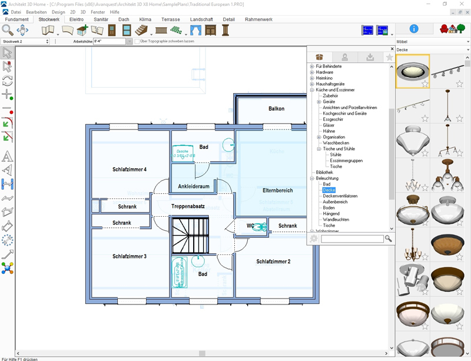Select Hängend under Beleuchtung
Image resolution: width=471 pixels, height=361 pixels.
coord(331,213)
